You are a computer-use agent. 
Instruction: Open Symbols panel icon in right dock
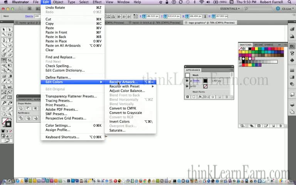pos(292,60)
